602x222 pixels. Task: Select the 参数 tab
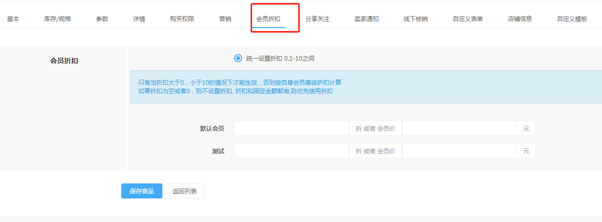102,19
